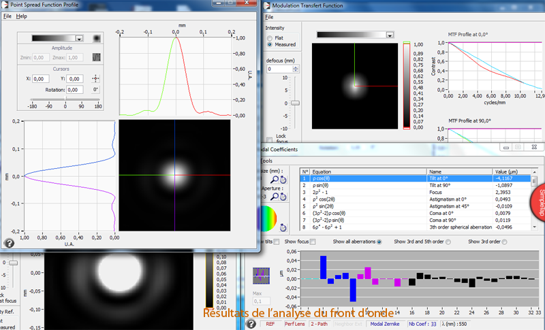Click the red Simplelap side badge
This screenshot has width=545, height=330.
(x=538, y=203)
